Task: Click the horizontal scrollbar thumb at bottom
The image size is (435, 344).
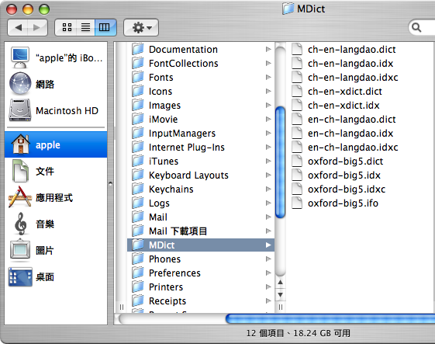Action: [x=330, y=318]
